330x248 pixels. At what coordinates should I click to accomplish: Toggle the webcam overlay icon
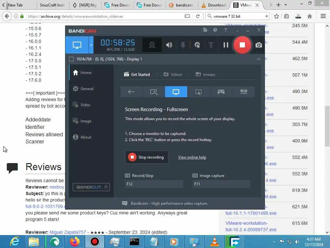tap(152, 45)
